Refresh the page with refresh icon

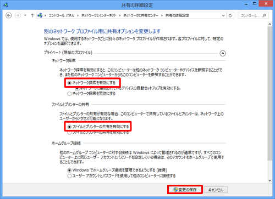click(x=230, y=15)
